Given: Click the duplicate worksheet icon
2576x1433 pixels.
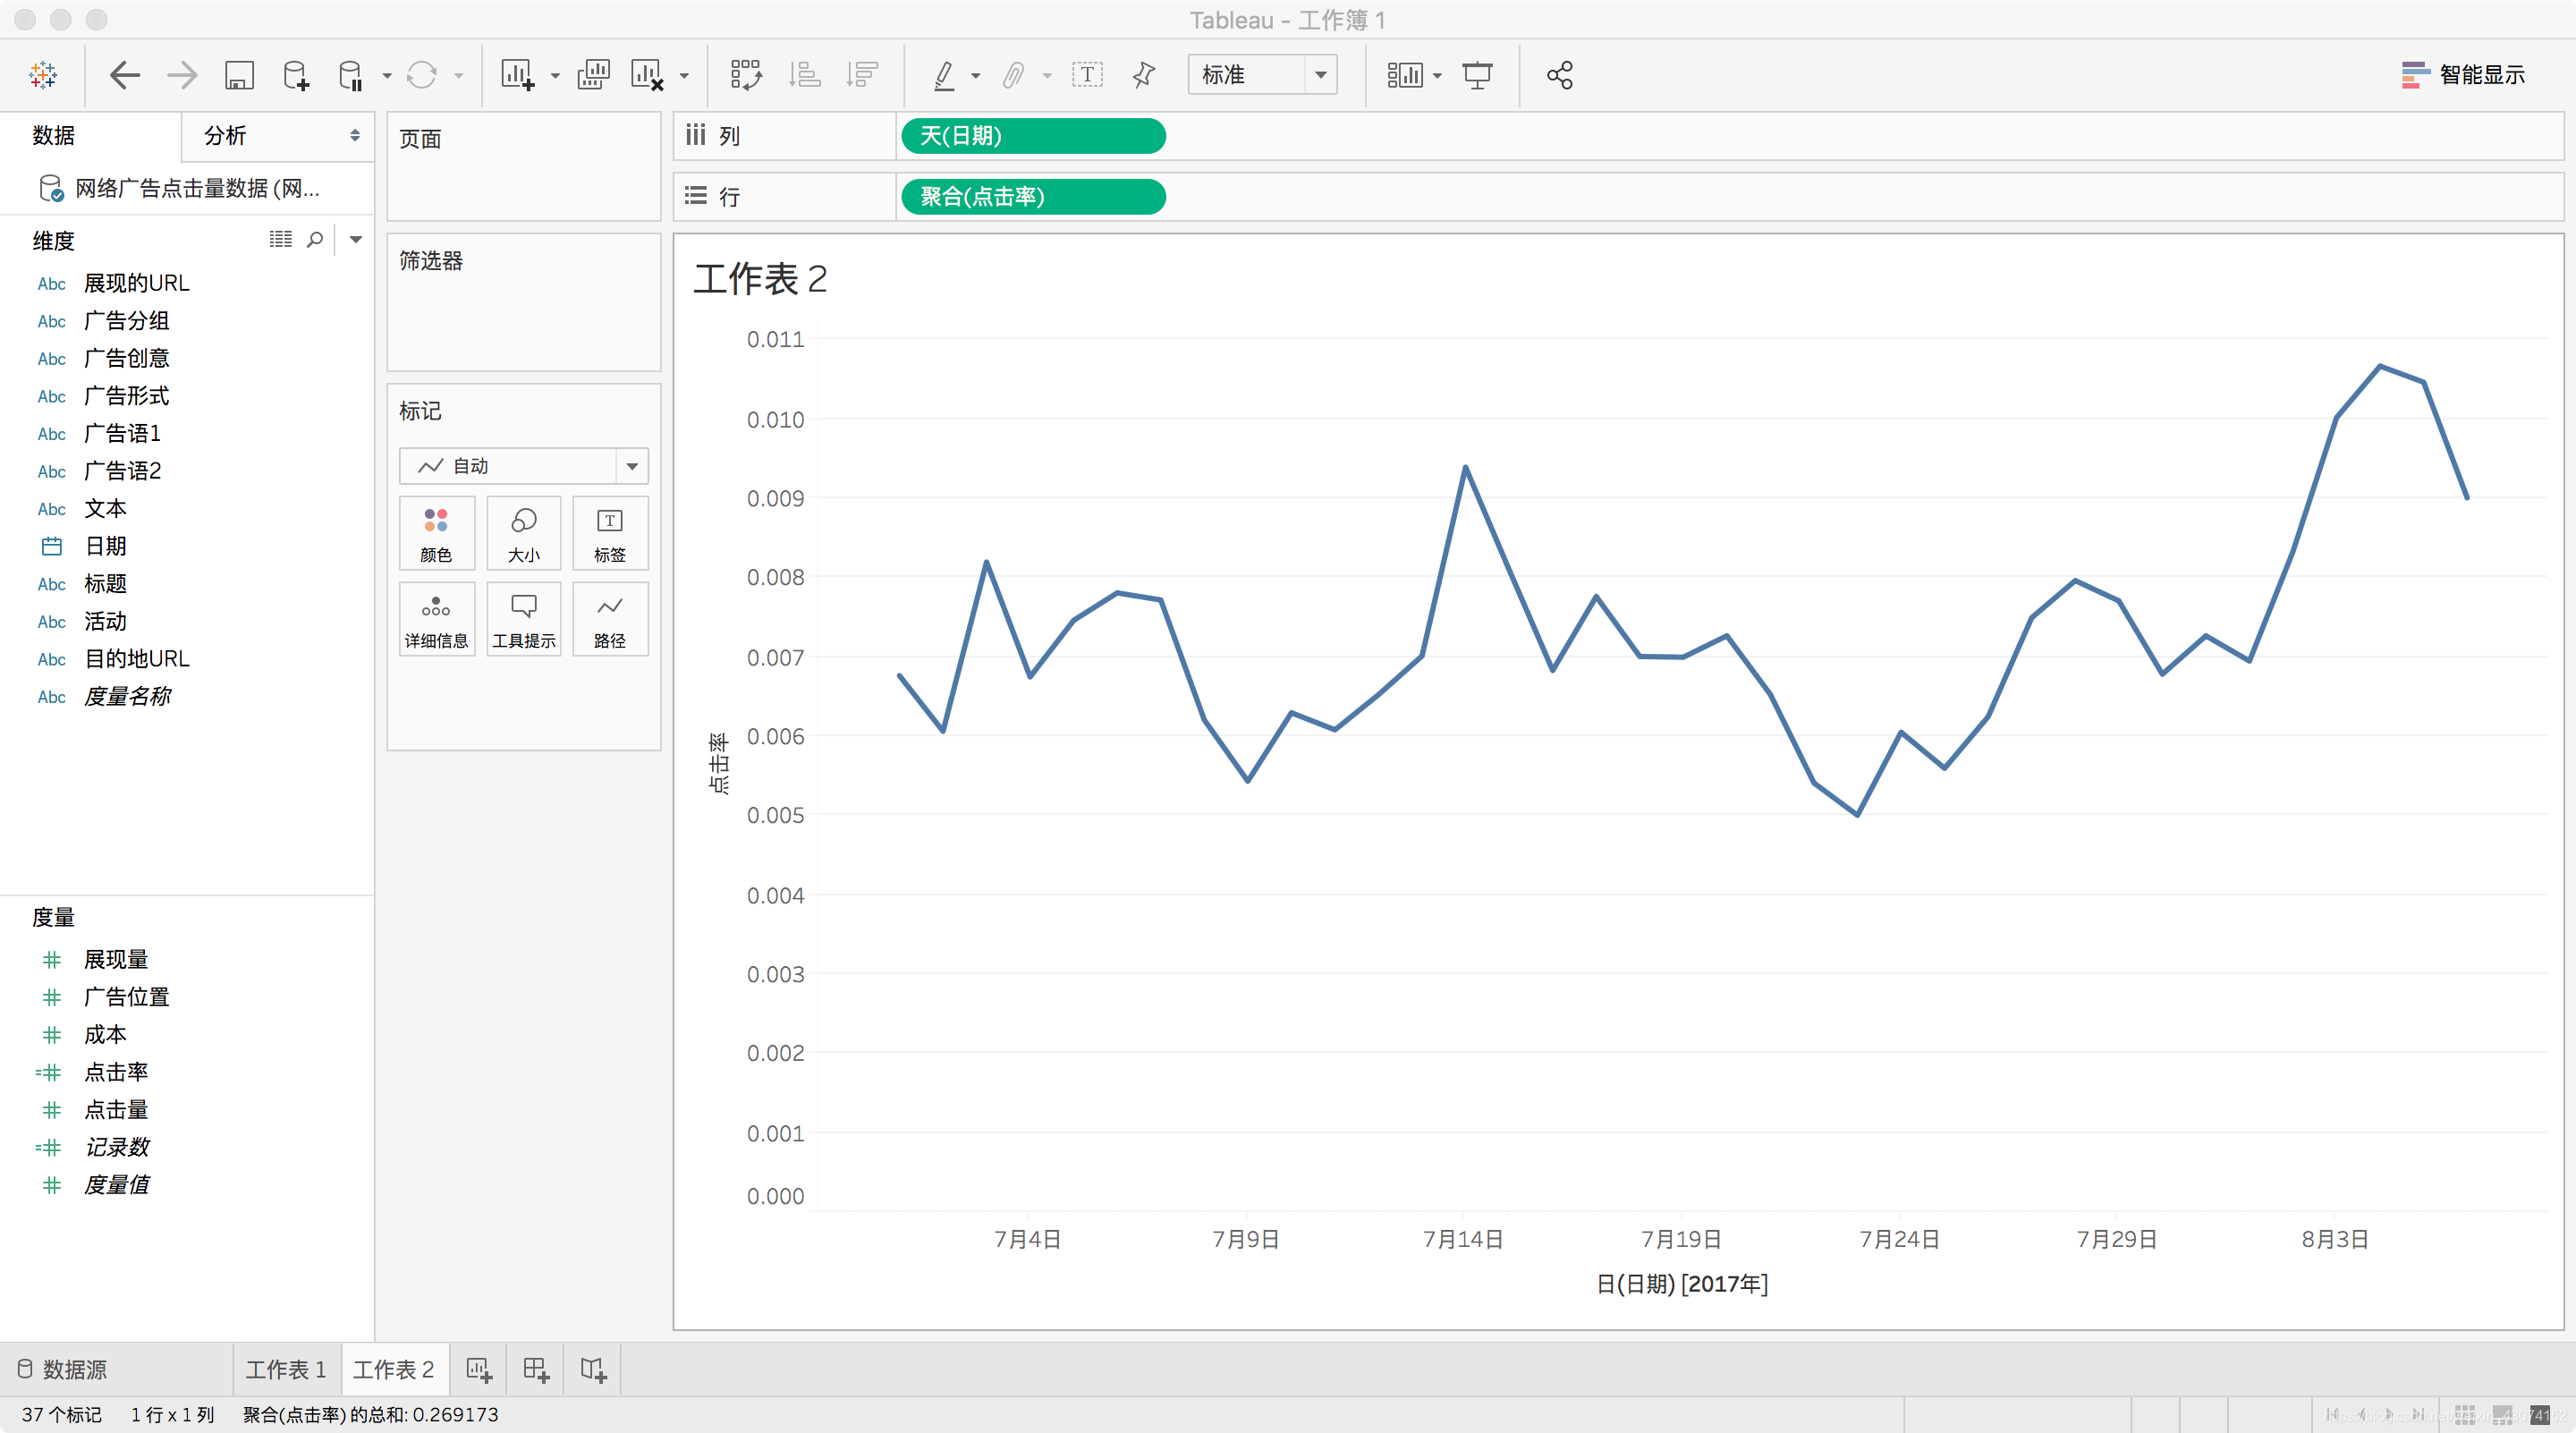Looking at the screenshot, I should pyautogui.click(x=593, y=75).
